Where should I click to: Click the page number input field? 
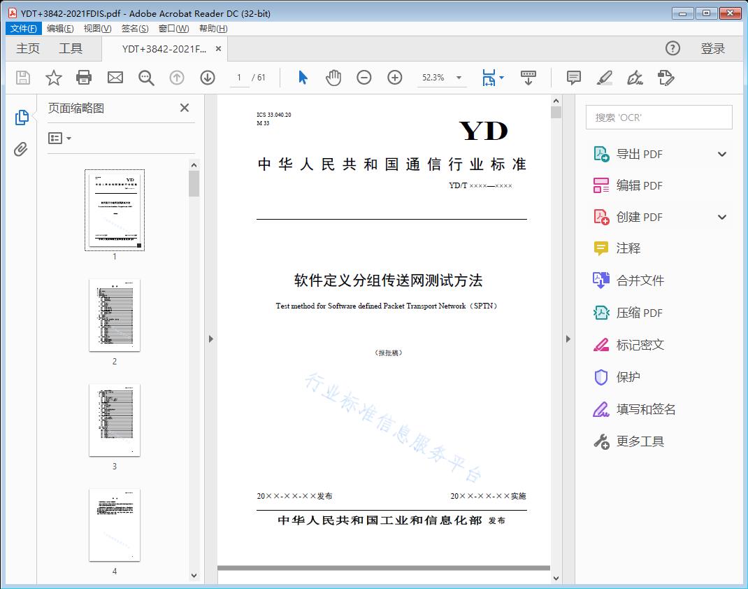tap(238, 78)
